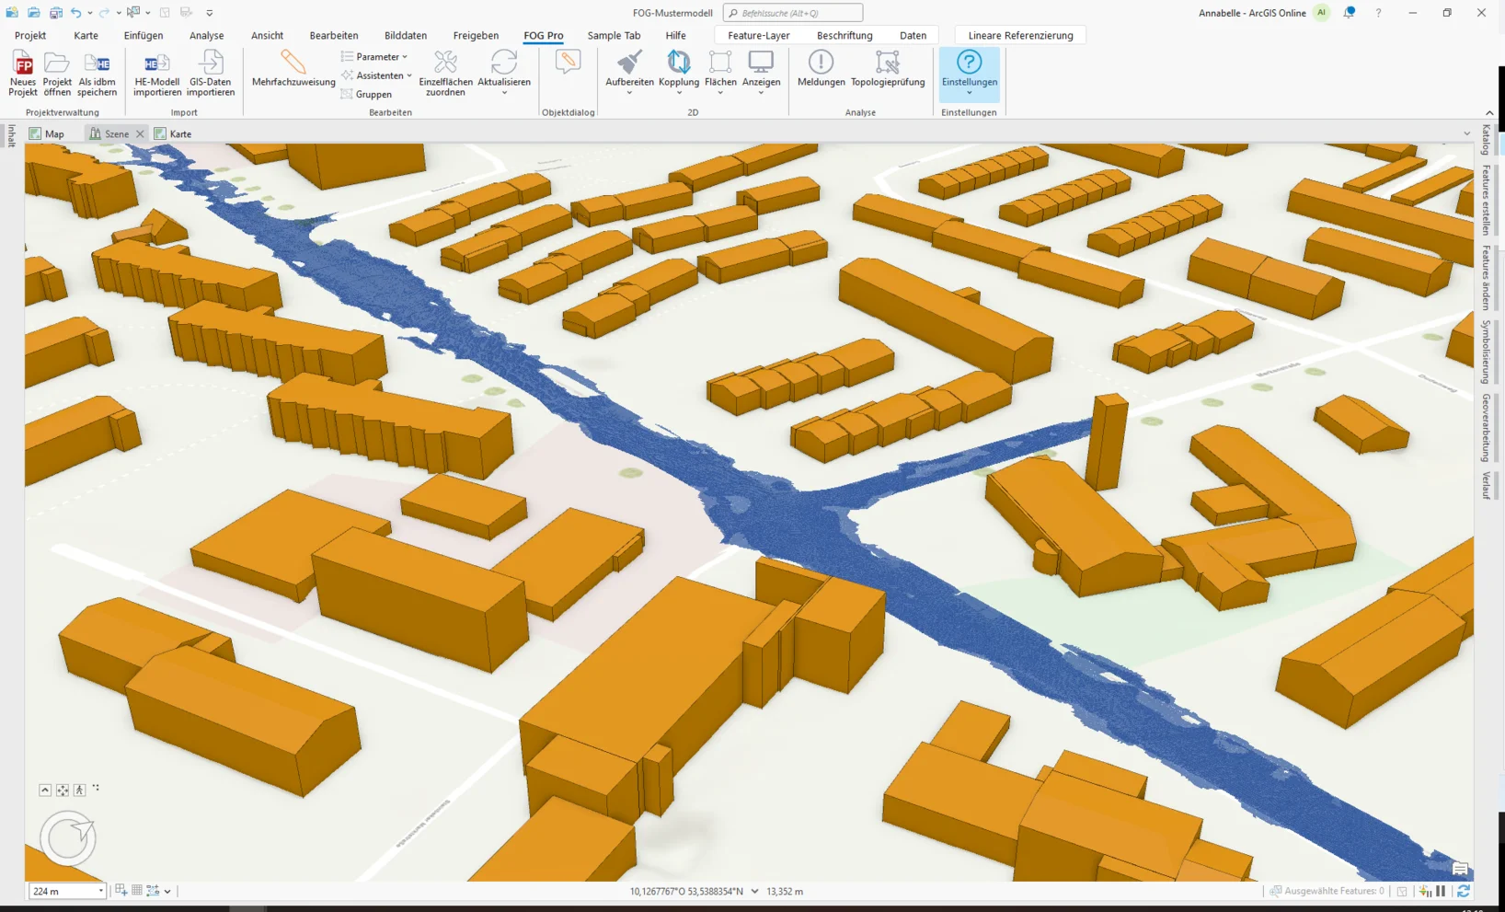Screen dimensions: 1505x912
Task: Open snapping options in status bar
Action: tap(121, 890)
